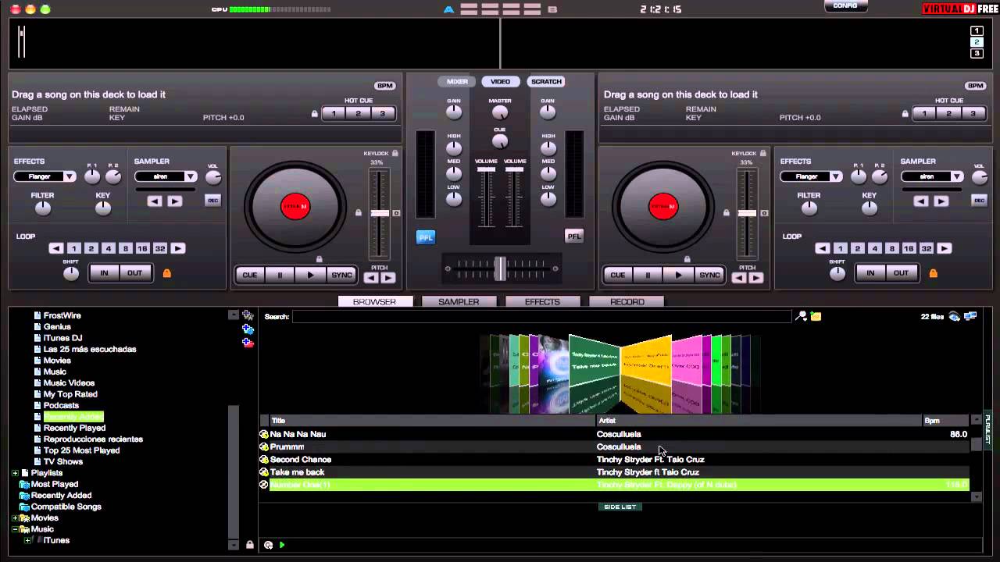The width and height of the screenshot is (1000, 562).
Task: Click the lock icon at folder tree bottom
Action: (249, 545)
